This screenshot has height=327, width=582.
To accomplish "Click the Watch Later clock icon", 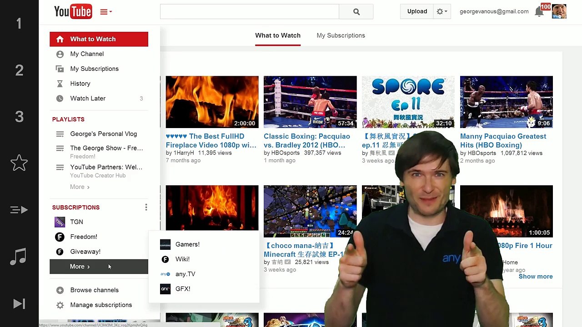I will click(60, 99).
